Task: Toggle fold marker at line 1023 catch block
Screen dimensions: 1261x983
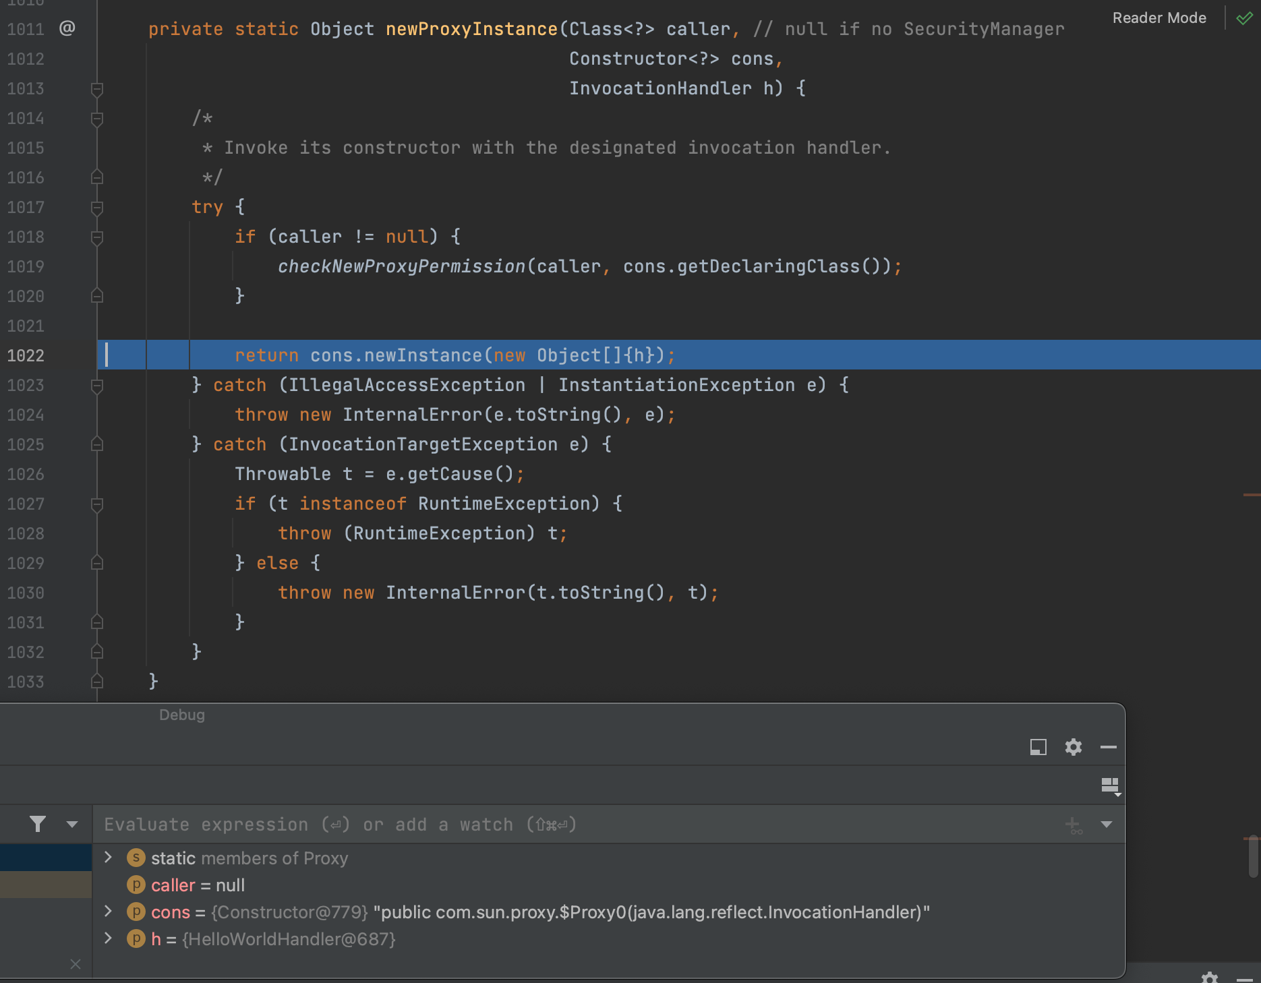Action: 97,386
